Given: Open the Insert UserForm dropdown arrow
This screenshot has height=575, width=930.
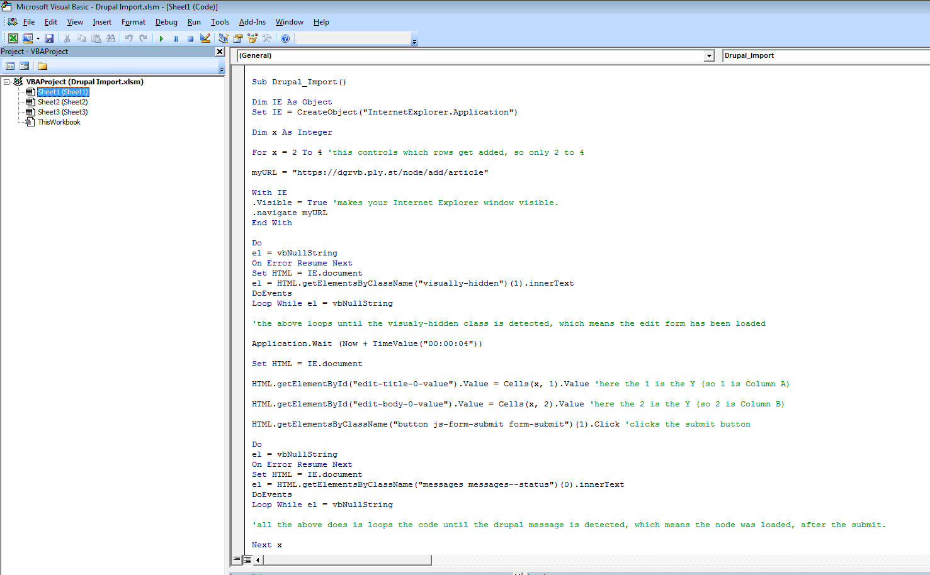Looking at the screenshot, I should point(38,38).
